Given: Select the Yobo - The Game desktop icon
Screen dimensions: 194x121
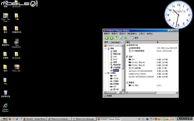Looking at the screenshot, I should [x=5, y=18].
